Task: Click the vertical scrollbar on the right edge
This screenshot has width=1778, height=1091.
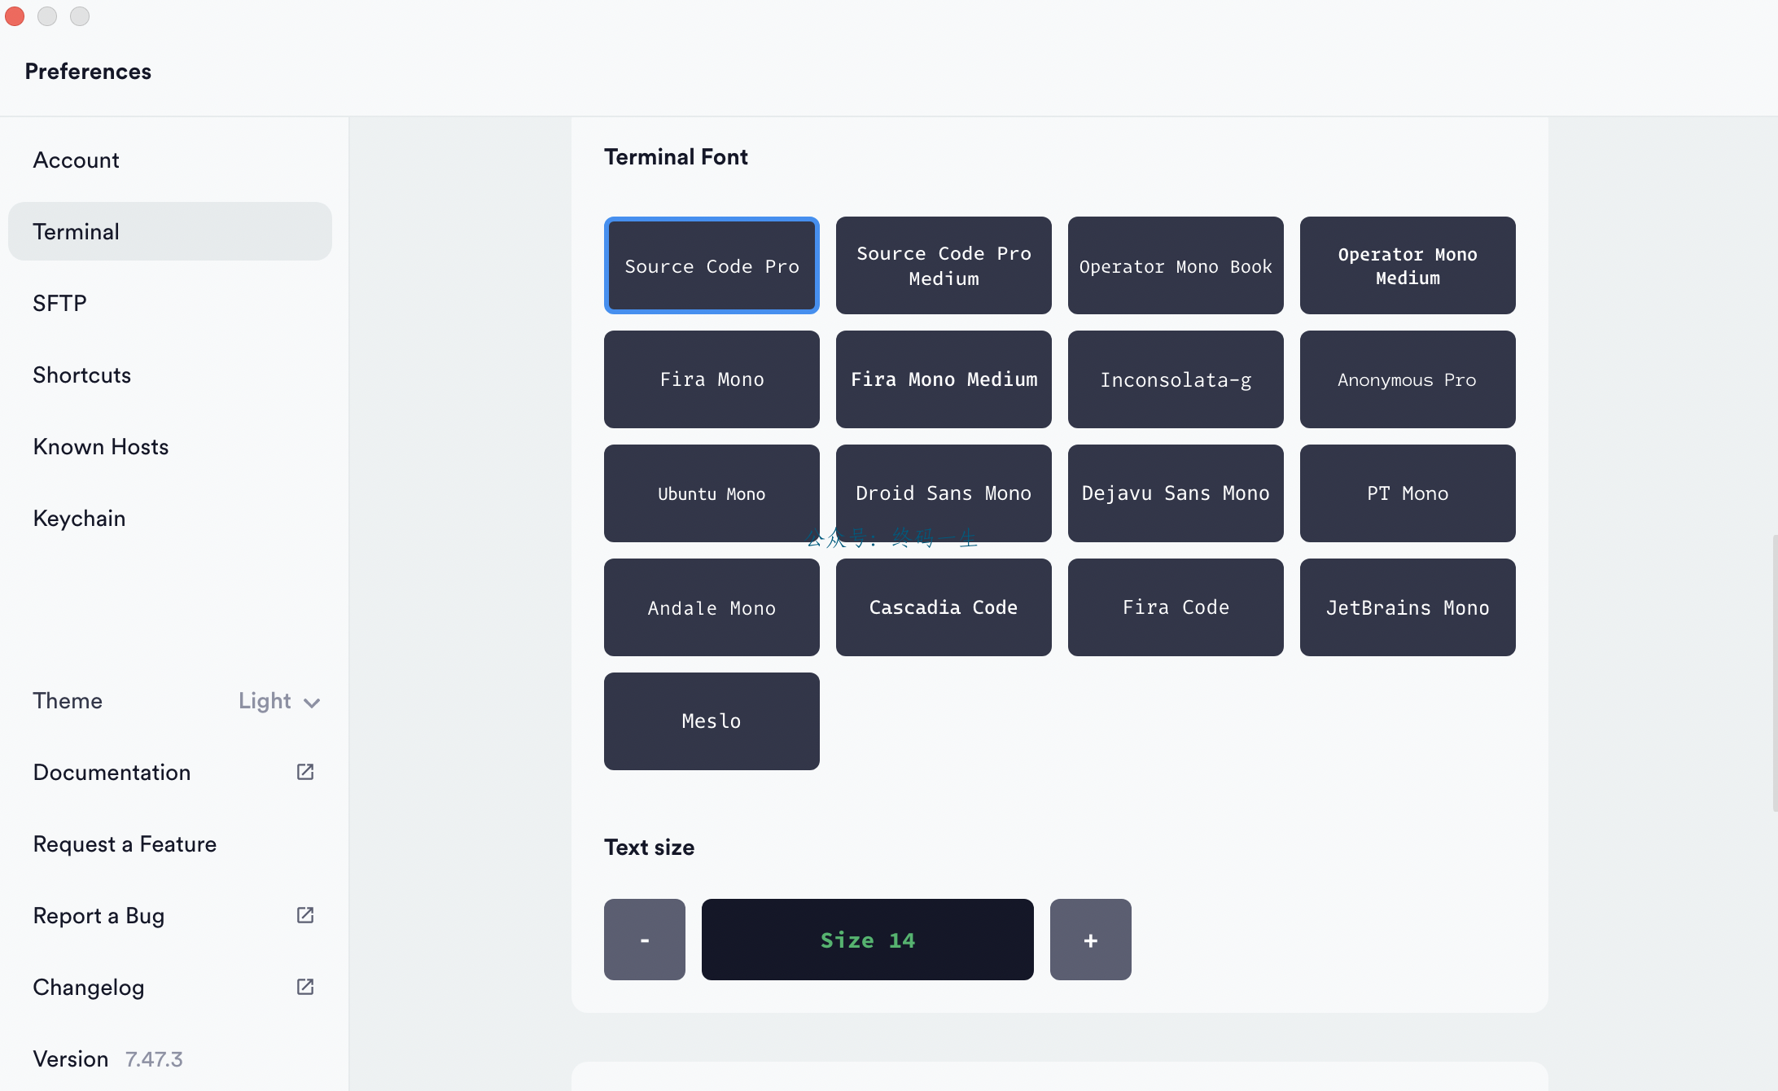Action: tap(1774, 673)
